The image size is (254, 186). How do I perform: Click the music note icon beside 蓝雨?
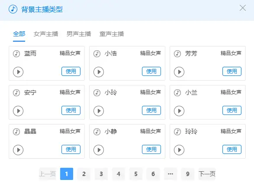pos(16,54)
